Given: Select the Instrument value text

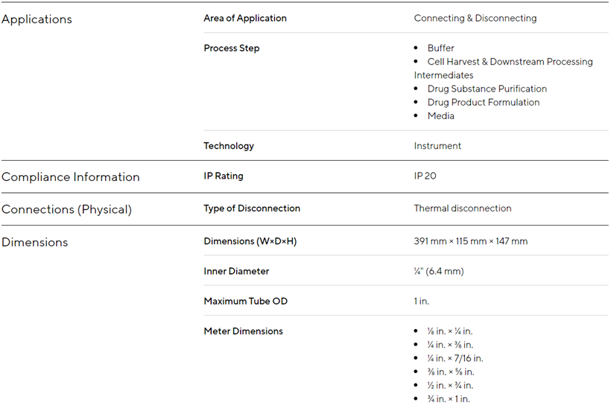Looking at the screenshot, I should (437, 146).
